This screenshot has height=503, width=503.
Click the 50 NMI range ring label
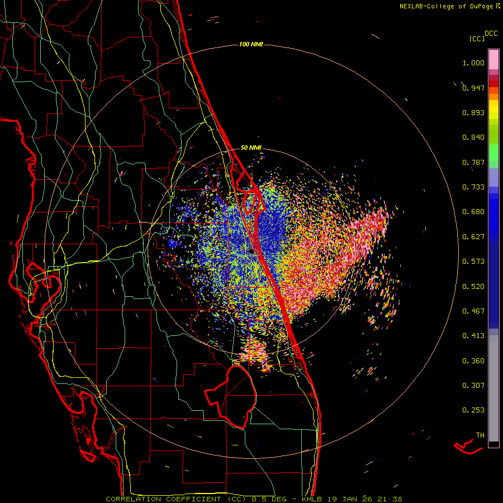point(251,148)
